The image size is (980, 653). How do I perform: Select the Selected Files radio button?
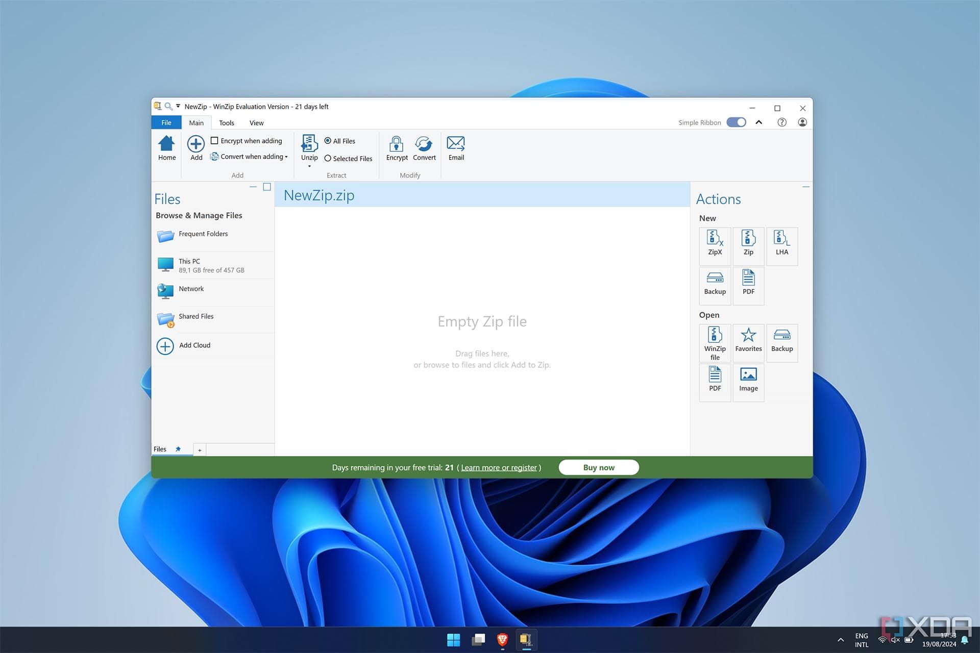(x=327, y=158)
